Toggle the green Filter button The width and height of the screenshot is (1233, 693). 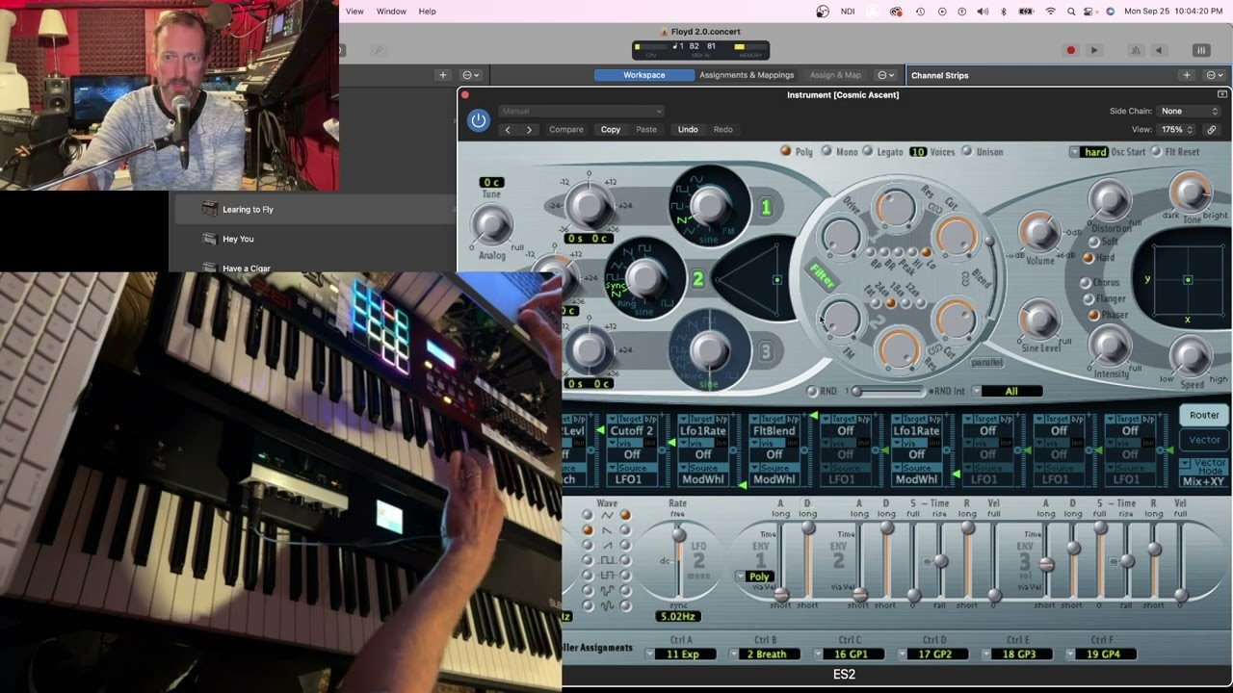pyautogui.click(x=822, y=276)
